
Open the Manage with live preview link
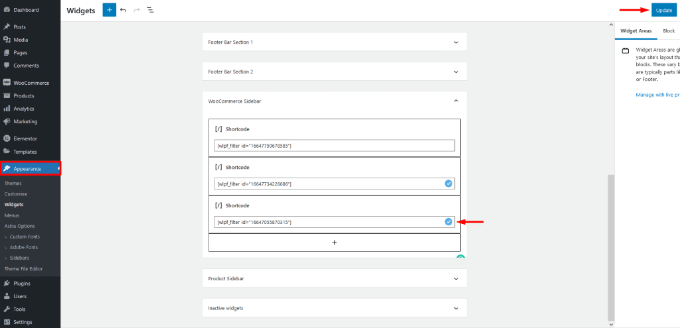tap(657, 95)
